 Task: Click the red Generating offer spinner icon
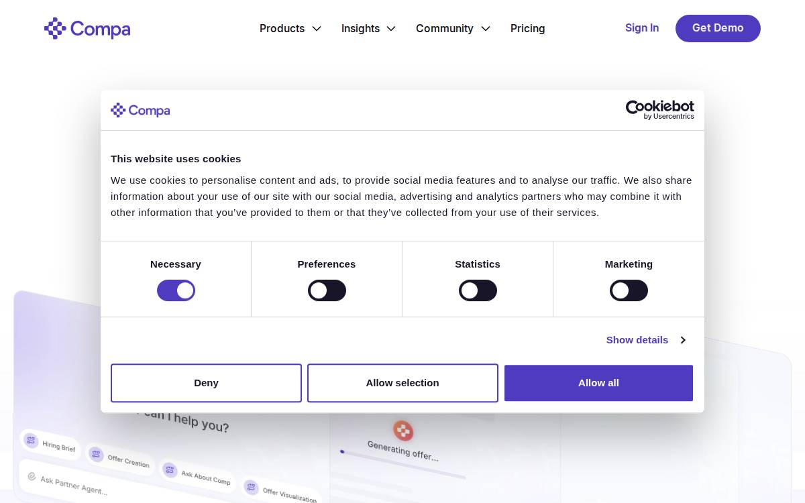coord(402,431)
